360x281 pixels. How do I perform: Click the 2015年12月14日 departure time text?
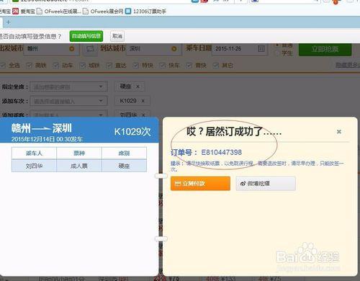47,139
